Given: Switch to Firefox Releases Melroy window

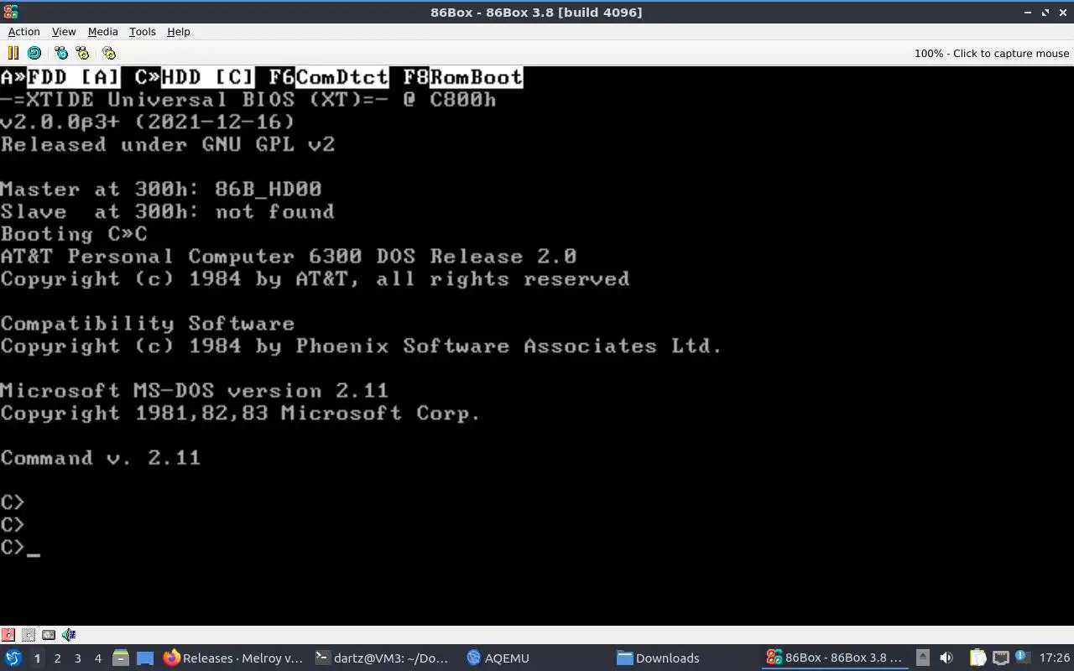Looking at the screenshot, I should pos(233,658).
